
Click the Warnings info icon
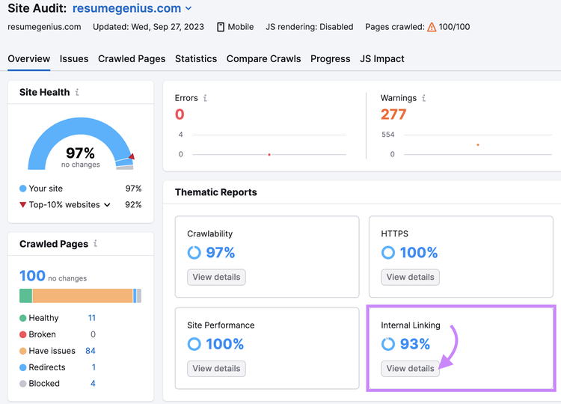[x=423, y=98]
